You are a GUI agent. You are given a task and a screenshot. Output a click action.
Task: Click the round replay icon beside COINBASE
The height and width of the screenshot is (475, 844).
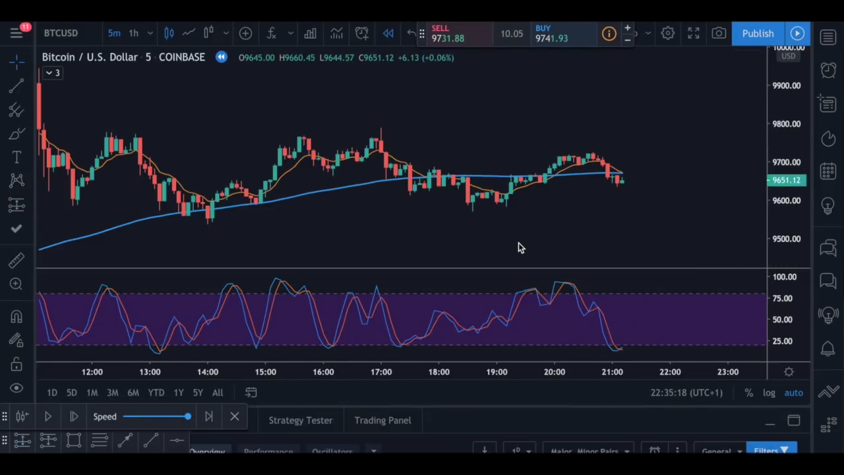click(x=222, y=57)
